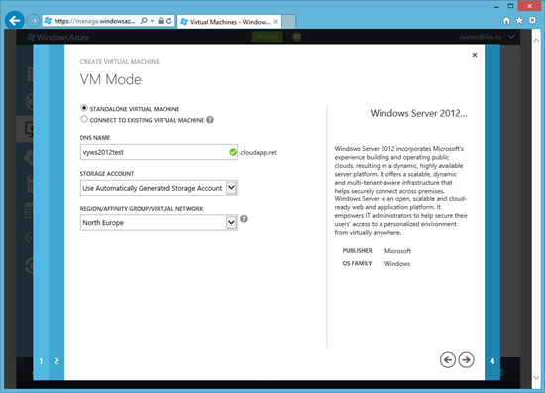Screen dimensions: 545x393
Task: Go back with the browser back arrow
Action: pyautogui.click(x=14, y=21)
